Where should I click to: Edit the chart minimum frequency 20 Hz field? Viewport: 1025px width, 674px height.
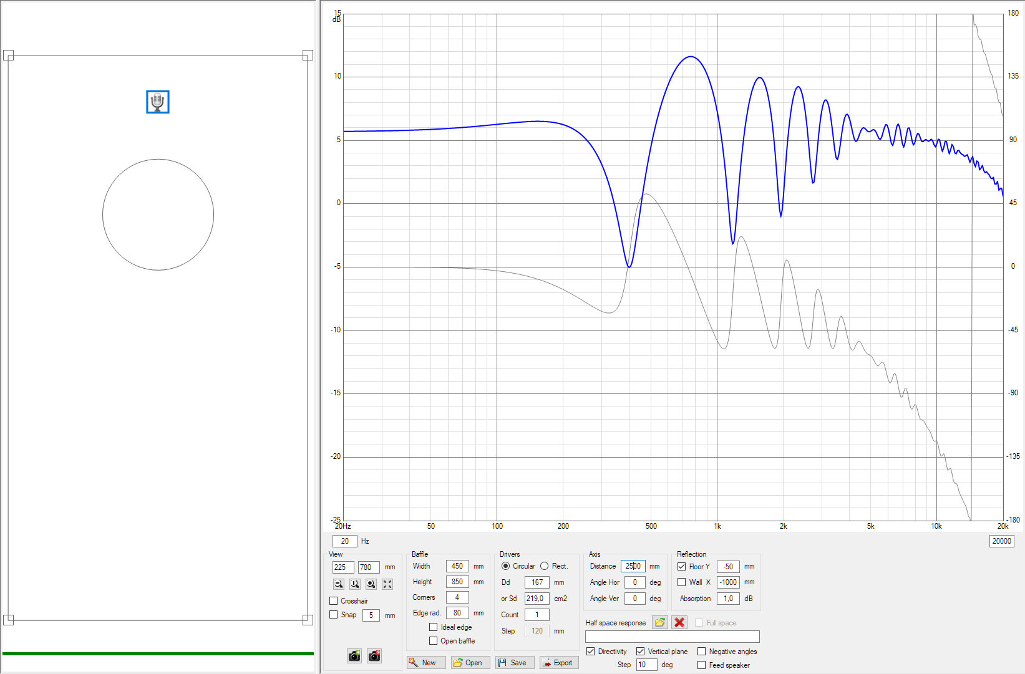click(345, 541)
